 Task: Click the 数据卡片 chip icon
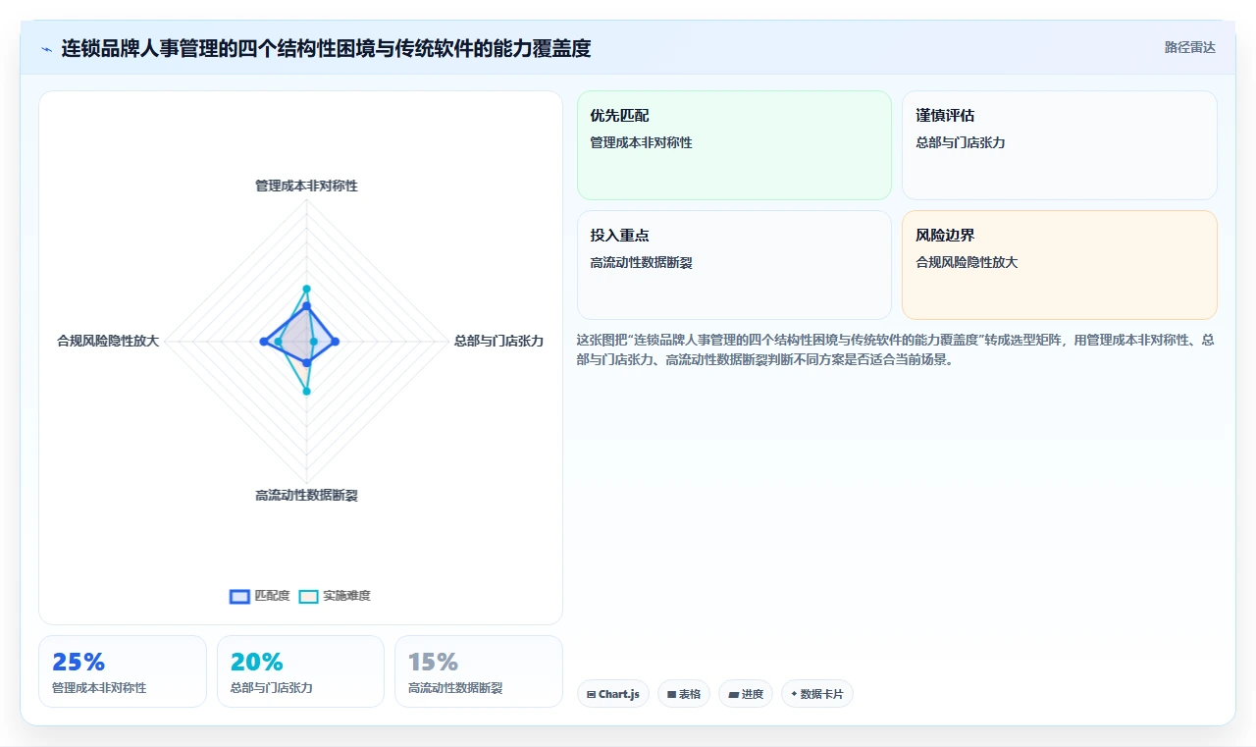point(794,694)
